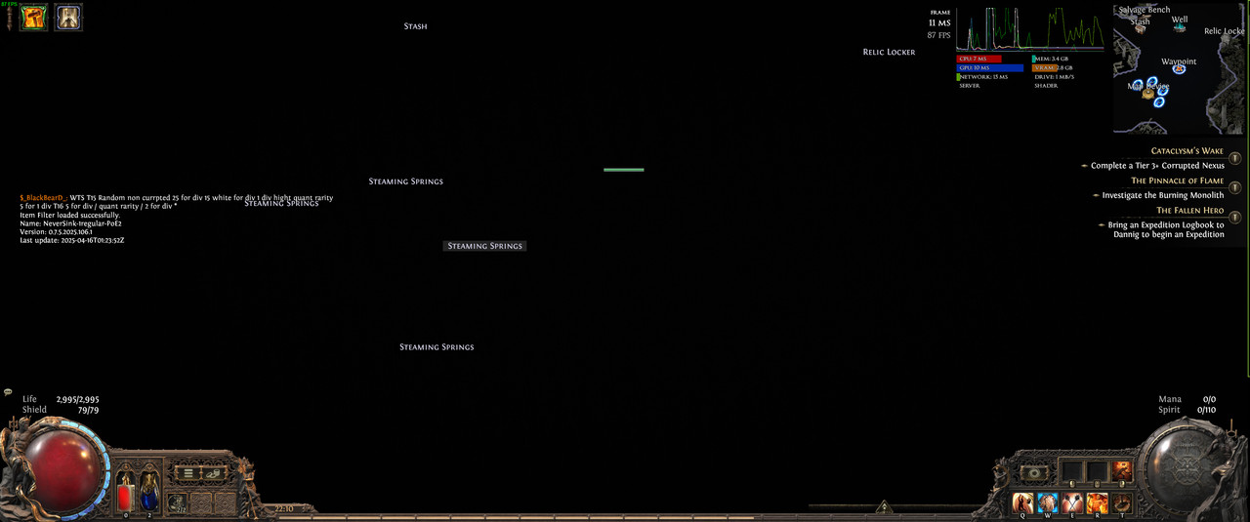Expand the small arrow at the bottom center bar
Screen dimensions: 1250x522
click(x=883, y=507)
